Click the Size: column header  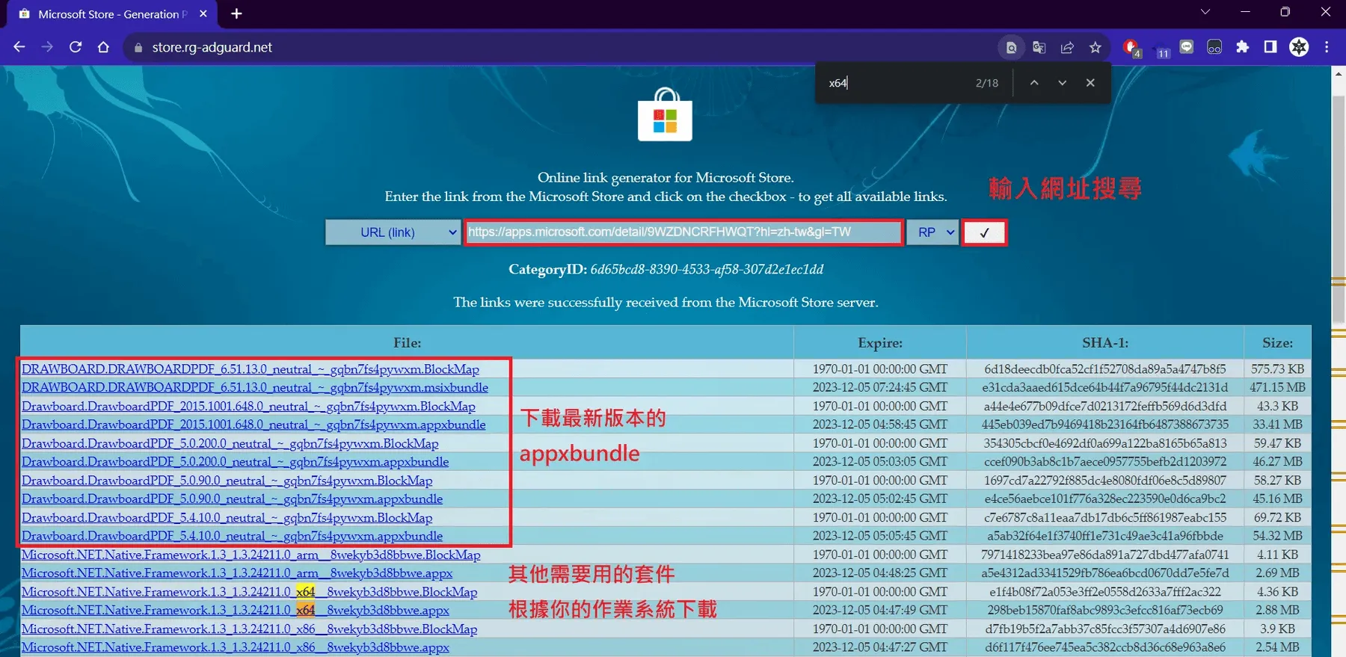click(1277, 343)
